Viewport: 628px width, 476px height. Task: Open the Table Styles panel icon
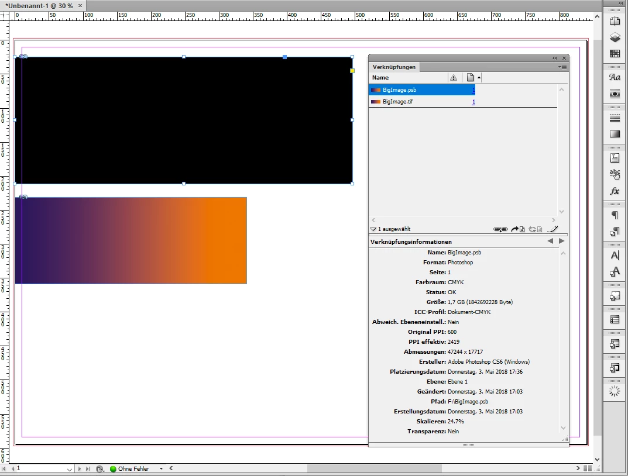point(615,344)
